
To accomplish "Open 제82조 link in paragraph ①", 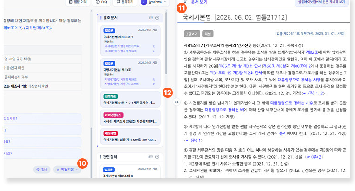I will click(x=312, y=52).
